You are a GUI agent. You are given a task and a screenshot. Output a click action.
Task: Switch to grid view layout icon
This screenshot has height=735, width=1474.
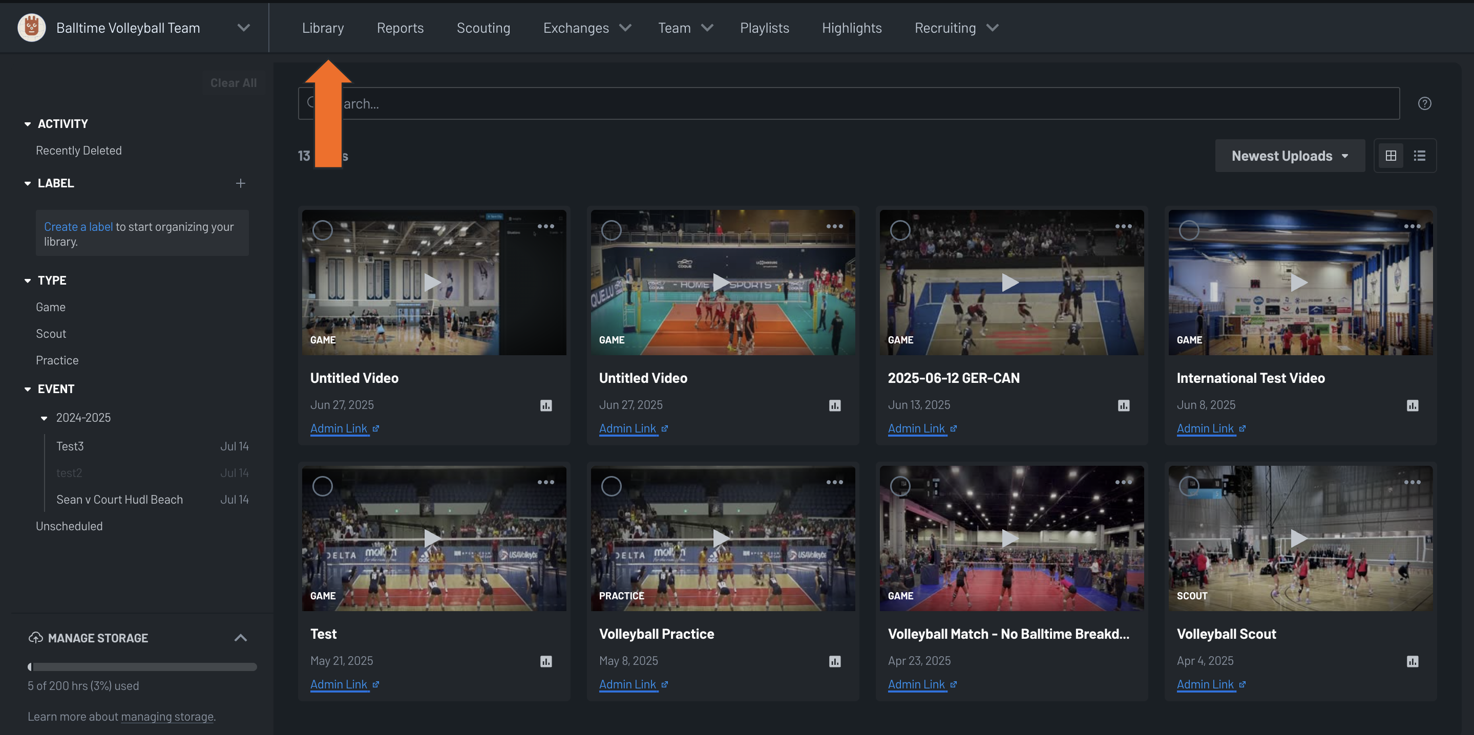1391,156
